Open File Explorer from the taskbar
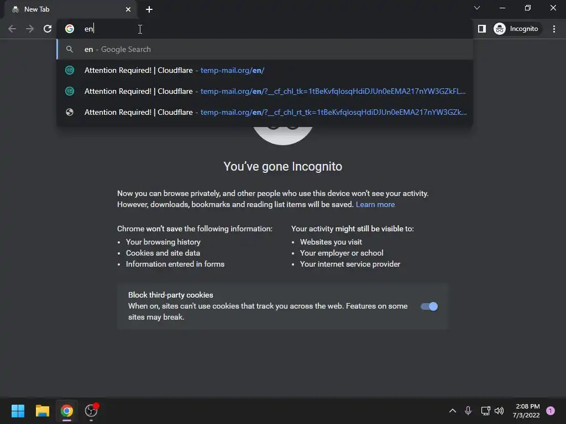Image resolution: width=566 pixels, height=424 pixels. pyautogui.click(x=42, y=411)
